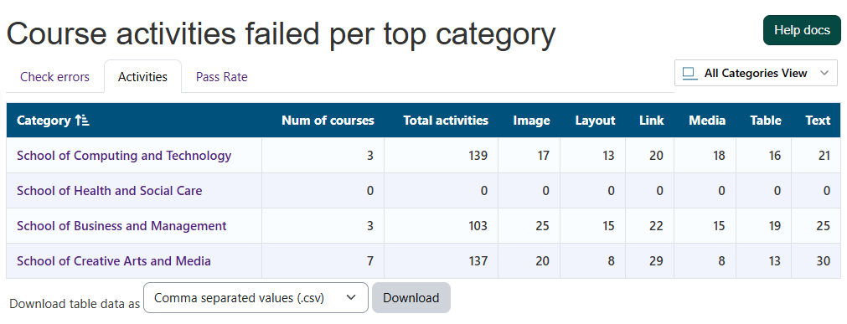Click the page heading Course activities failed
The height and width of the screenshot is (324, 847).
pos(281,33)
